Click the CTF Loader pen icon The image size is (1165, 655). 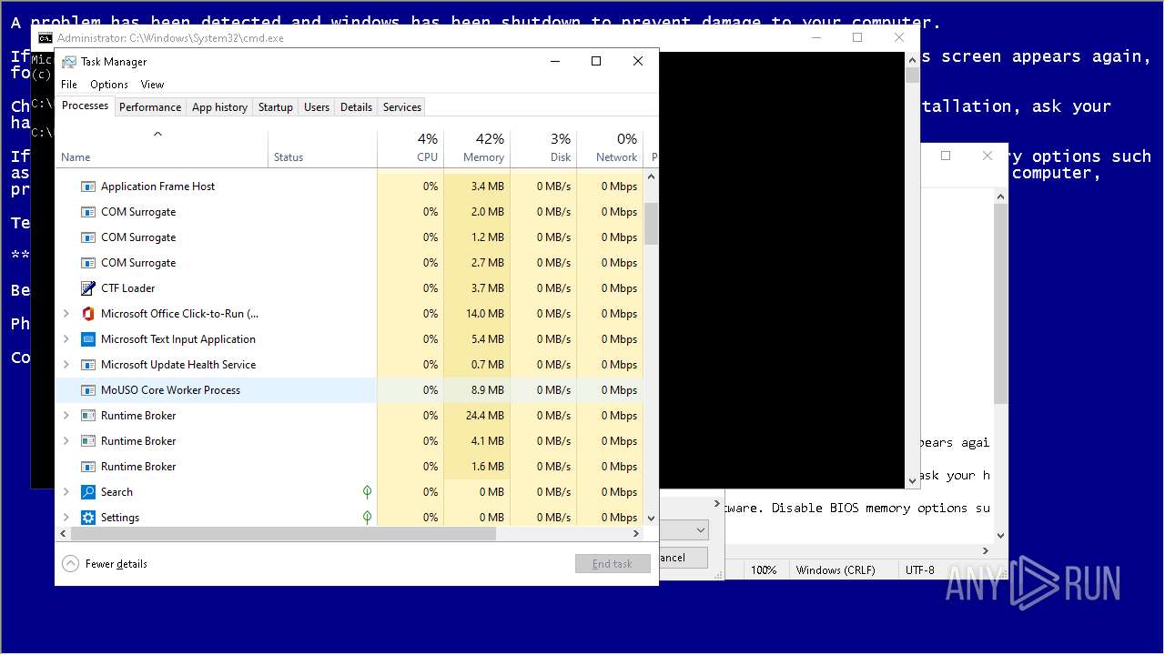(x=88, y=288)
